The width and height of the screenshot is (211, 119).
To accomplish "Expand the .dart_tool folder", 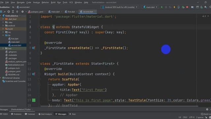I will [3, 19].
